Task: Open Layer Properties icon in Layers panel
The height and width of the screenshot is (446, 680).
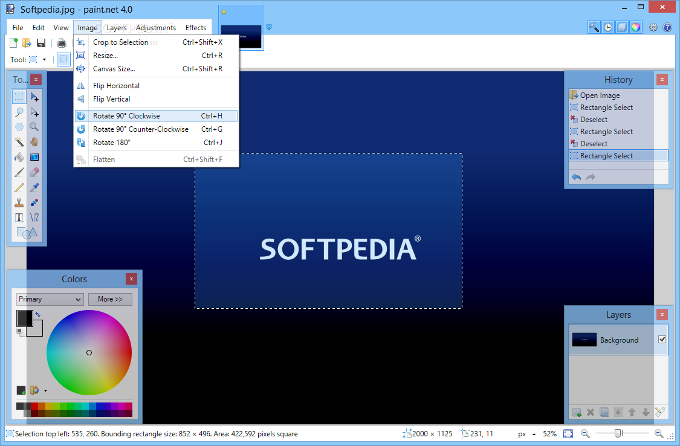Action: (660, 412)
